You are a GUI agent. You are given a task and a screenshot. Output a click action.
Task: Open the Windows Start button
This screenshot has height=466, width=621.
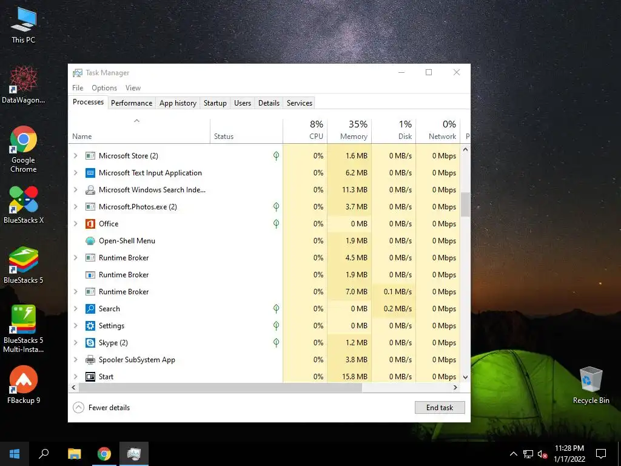click(x=15, y=454)
